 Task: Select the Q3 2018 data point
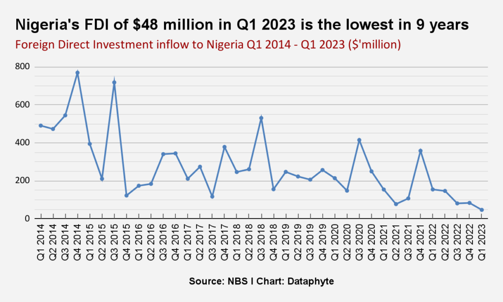point(261,117)
